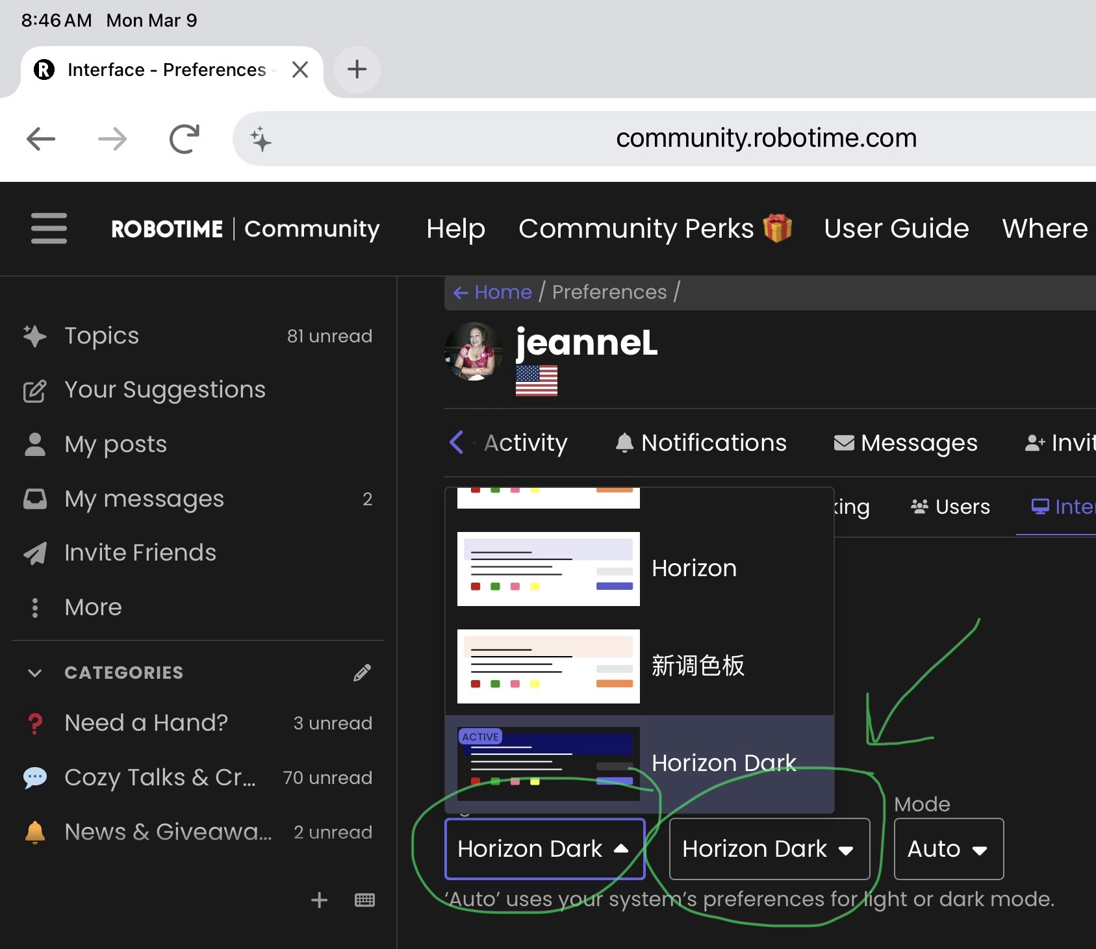The width and height of the screenshot is (1096, 949).
Task: Switch to the Notifications tab
Action: [701, 443]
